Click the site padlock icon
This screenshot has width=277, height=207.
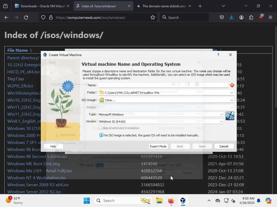pos(51,18)
